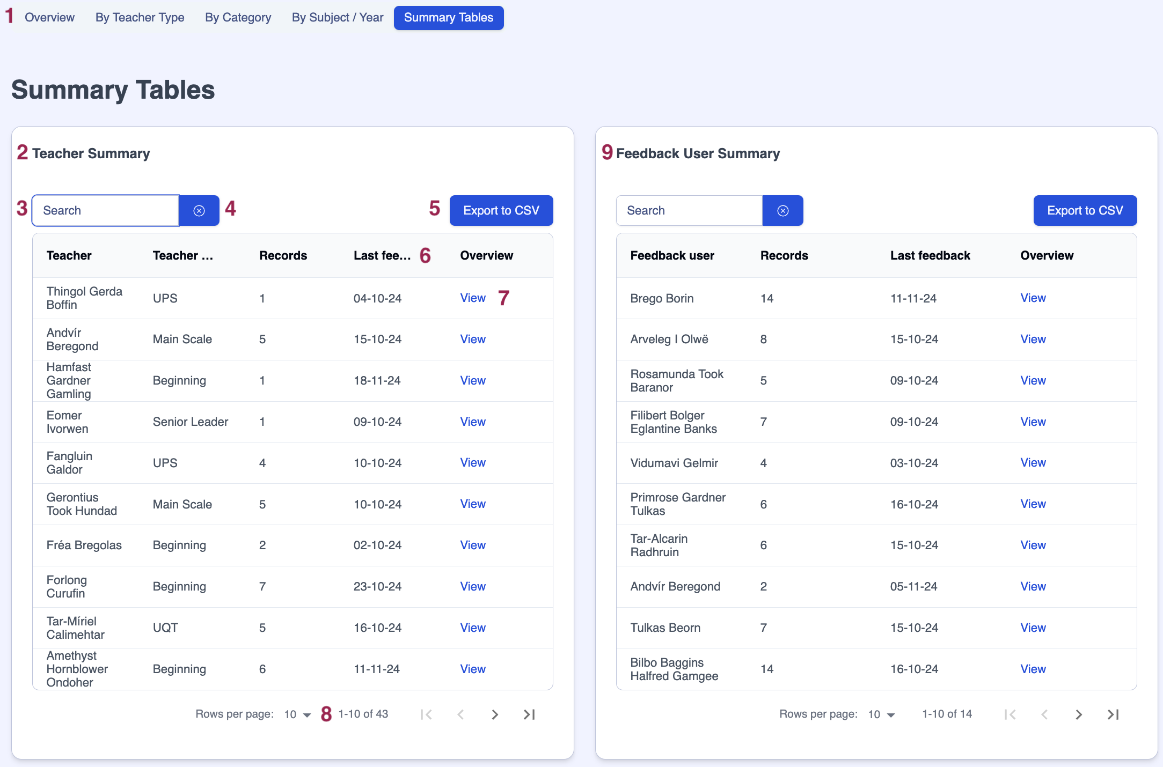Image resolution: width=1163 pixels, height=767 pixels.
Task: Sort Teacher Summary by Records column
Action: pos(283,256)
